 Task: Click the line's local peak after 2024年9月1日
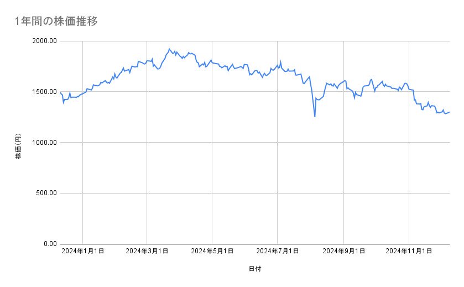pos(372,79)
